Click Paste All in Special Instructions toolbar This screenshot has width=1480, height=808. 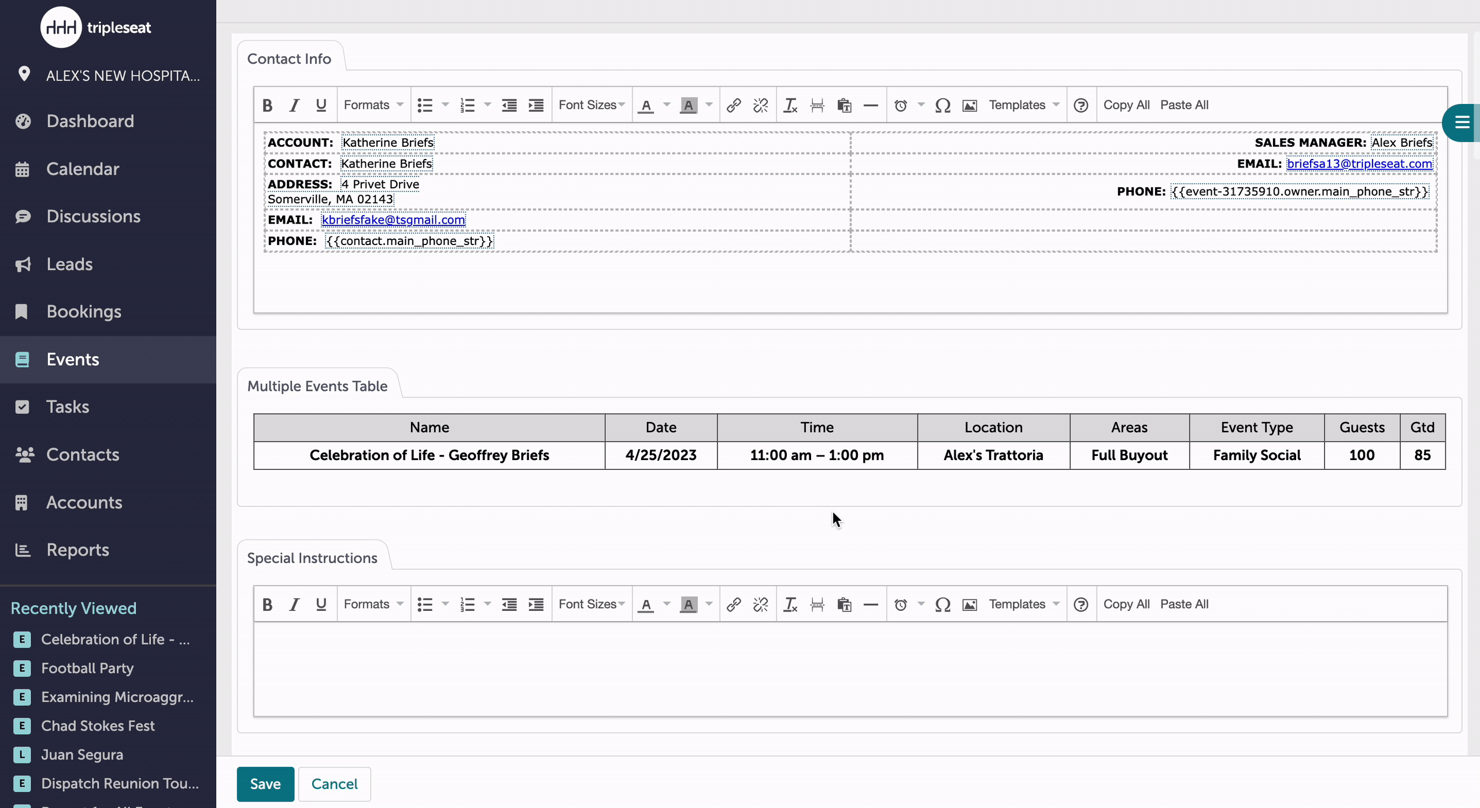coord(1184,605)
